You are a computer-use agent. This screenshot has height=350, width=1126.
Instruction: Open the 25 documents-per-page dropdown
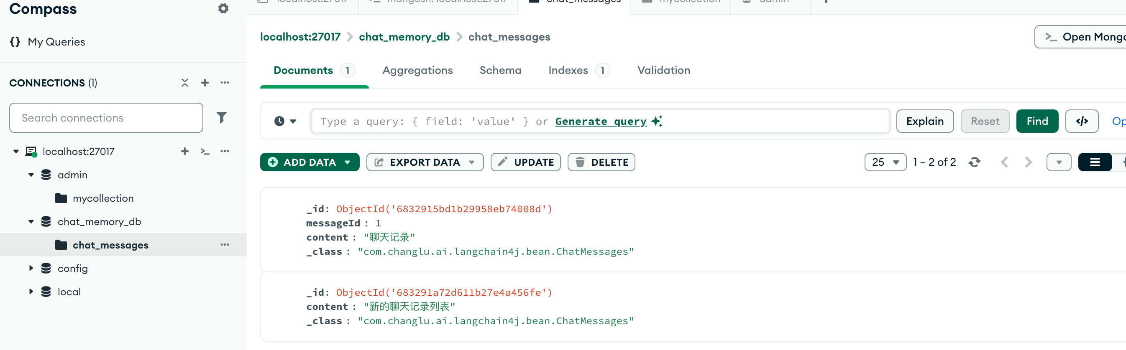885,162
